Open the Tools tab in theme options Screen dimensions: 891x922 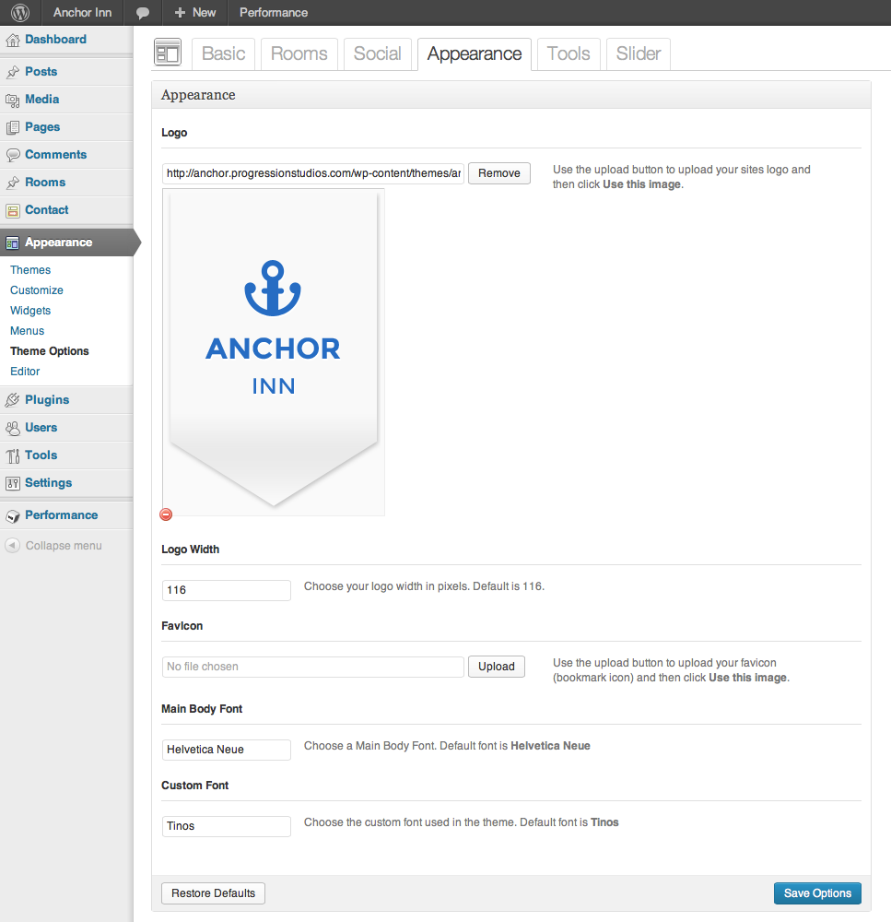tap(569, 54)
